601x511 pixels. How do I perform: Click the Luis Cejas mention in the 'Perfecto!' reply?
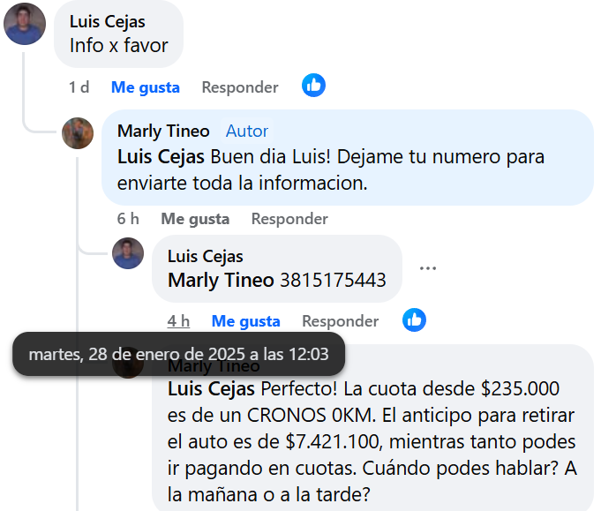tap(211, 389)
